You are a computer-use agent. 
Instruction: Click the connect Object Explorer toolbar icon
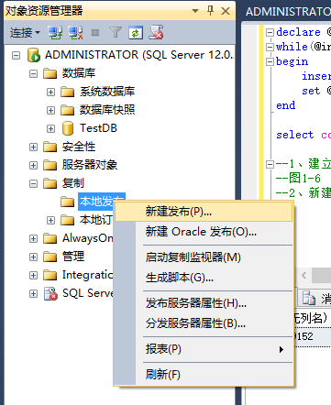55,33
